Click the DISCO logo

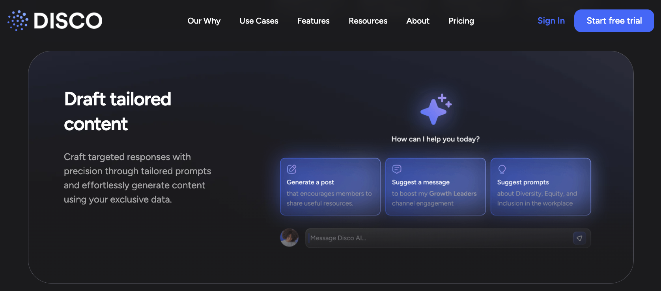[x=55, y=20]
